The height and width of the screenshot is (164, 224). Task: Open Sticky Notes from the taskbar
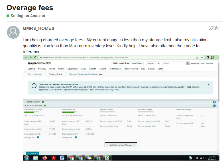coord(89,158)
